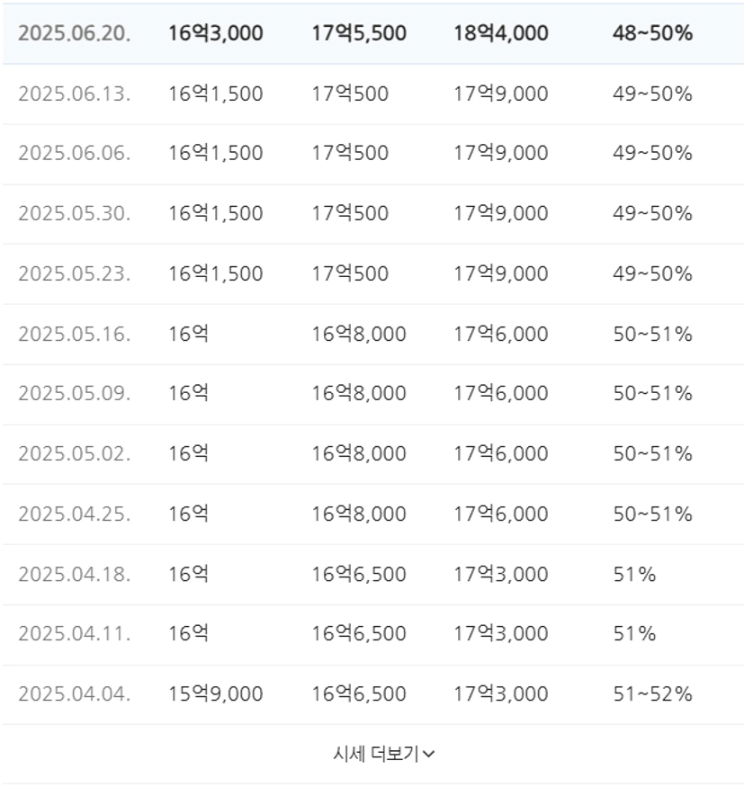The image size is (744, 805).
Task: Select the 2025.06.06. date cell
Action: [75, 153]
